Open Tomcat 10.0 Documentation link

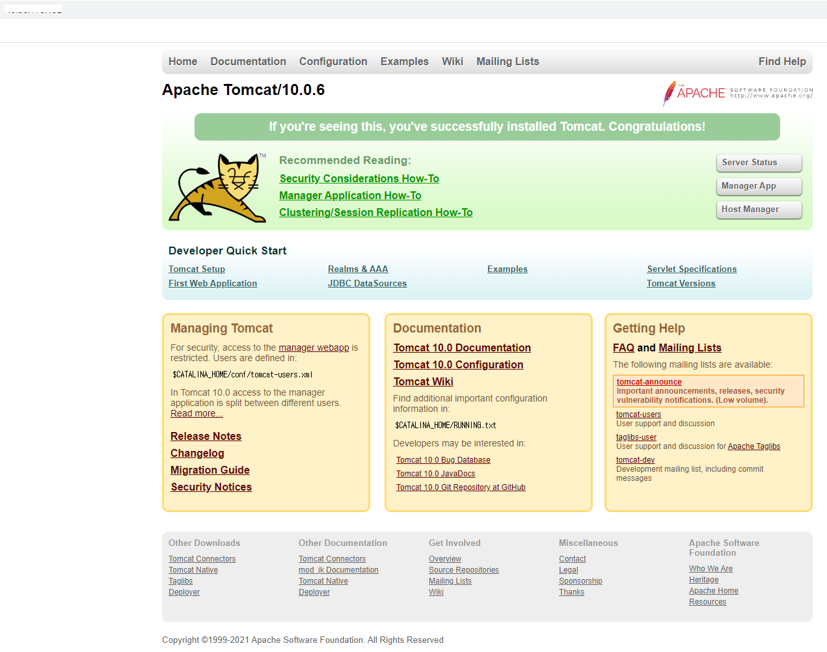click(462, 347)
